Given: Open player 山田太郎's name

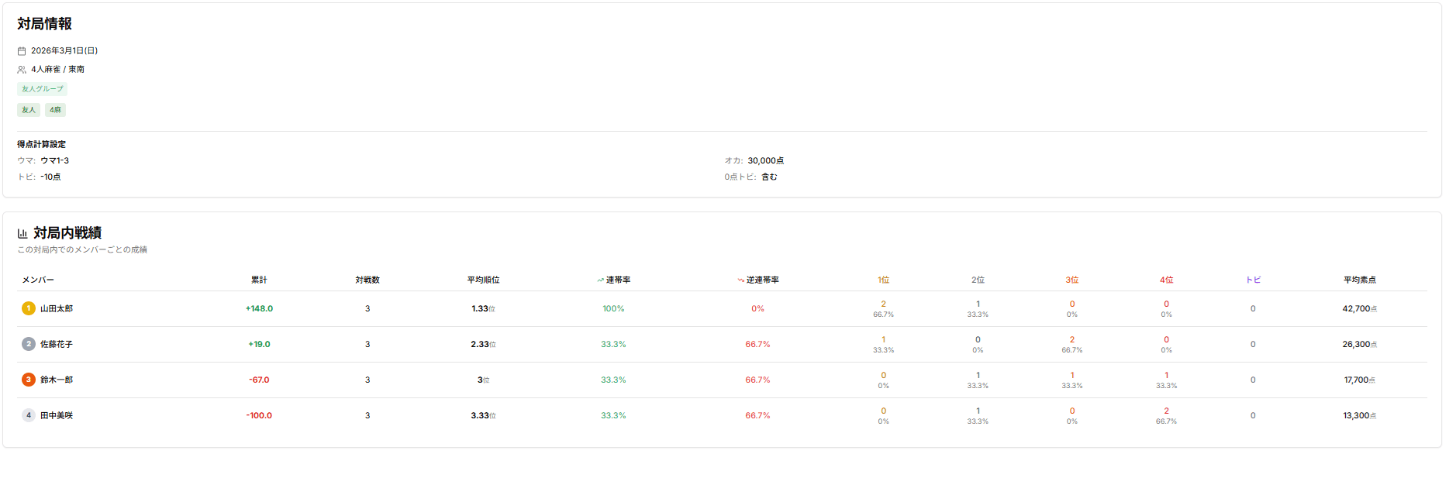Looking at the screenshot, I should pyautogui.click(x=57, y=308).
